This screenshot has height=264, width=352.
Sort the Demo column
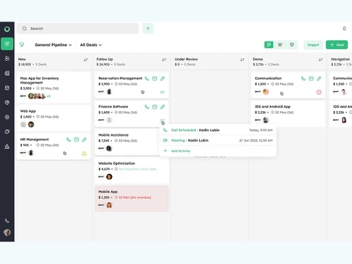click(320, 60)
